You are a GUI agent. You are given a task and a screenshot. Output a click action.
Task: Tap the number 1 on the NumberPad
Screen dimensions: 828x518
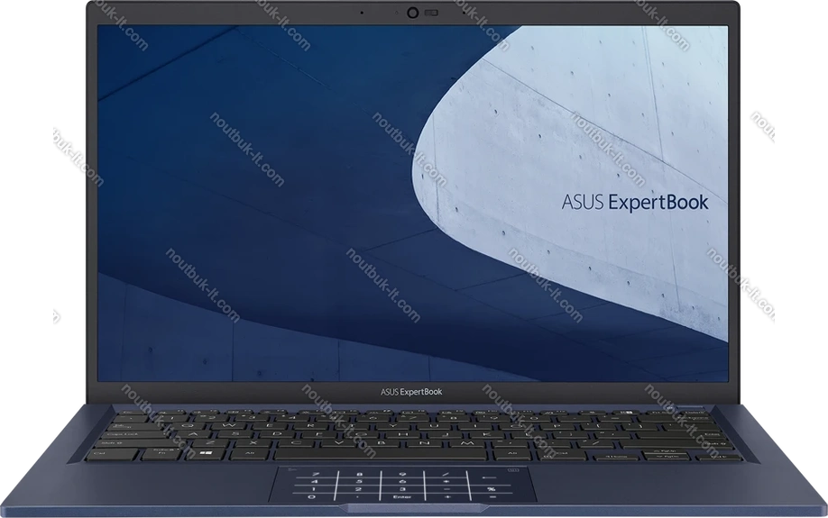tap(313, 489)
